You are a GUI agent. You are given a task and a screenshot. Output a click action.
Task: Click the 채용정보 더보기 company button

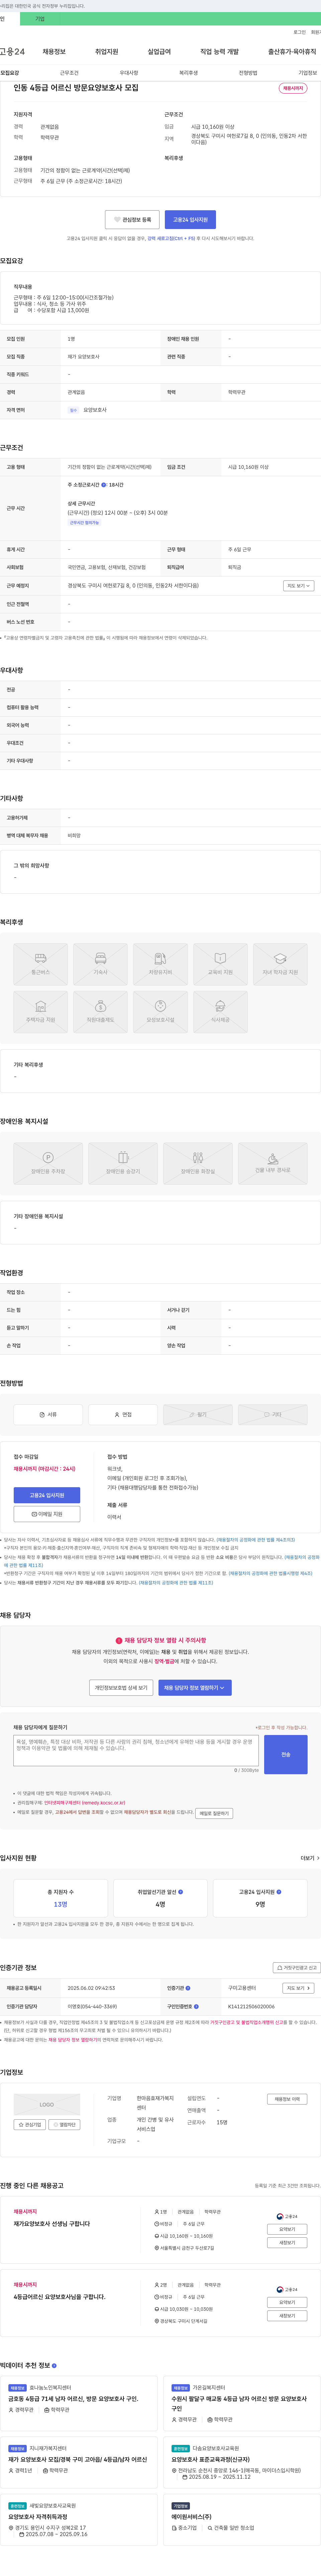tap(287, 2099)
